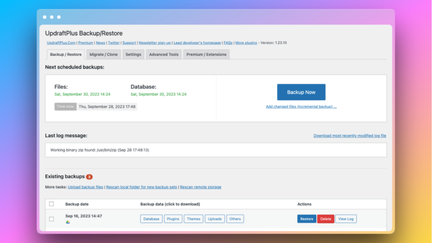Click the Version: 1.23.10 text

273,43
